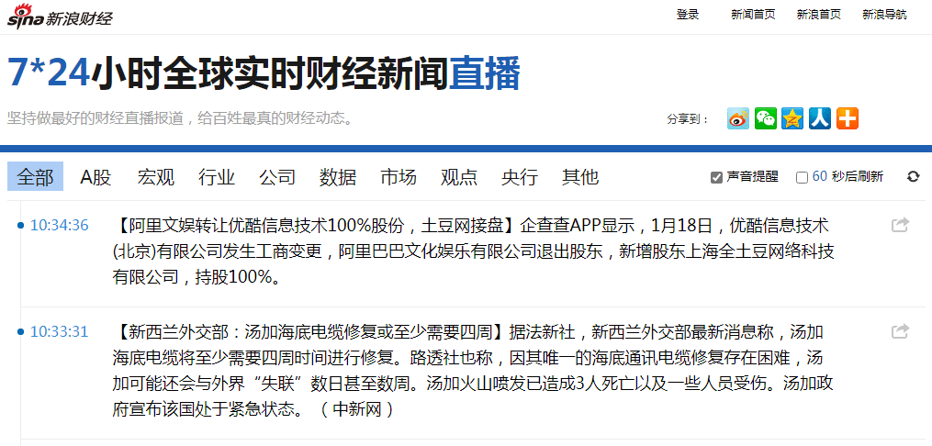Click the 阿里文娱转让优酷信息技术 headline
The width and height of the screenshot is (932, 446).
tap(316, 226)
